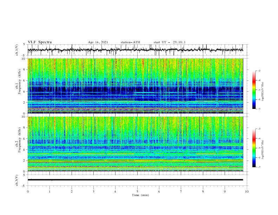
Task: Click time axis tick label "9"
Action: tap(225, 191)
